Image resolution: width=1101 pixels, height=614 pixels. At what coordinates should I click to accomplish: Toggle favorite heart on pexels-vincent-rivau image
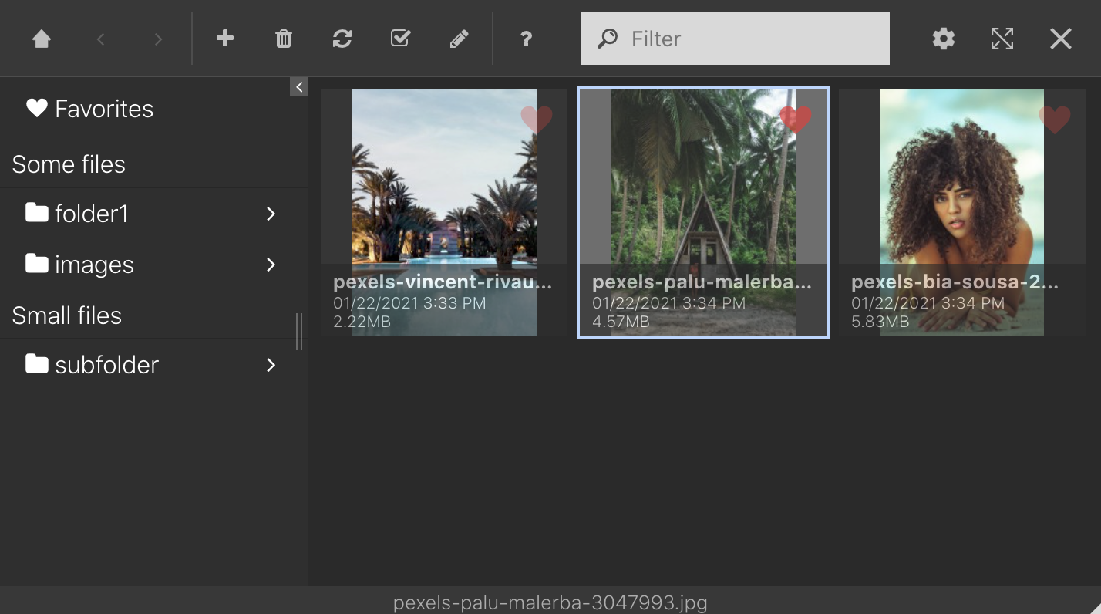[x=537, y=119]
